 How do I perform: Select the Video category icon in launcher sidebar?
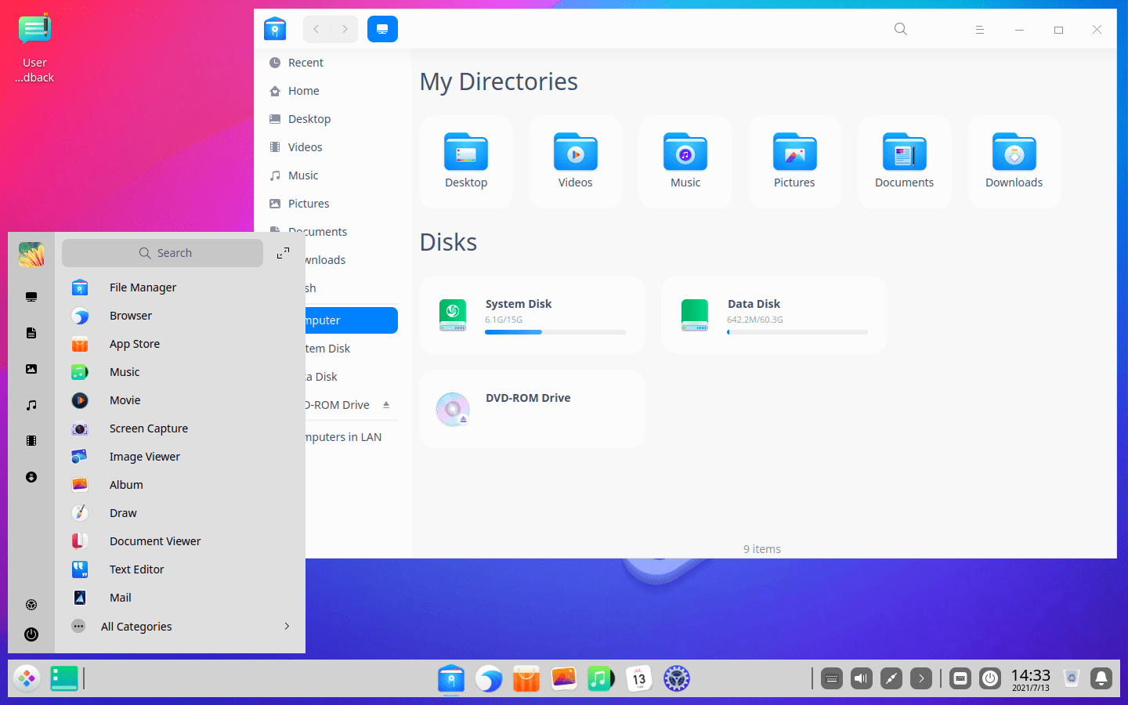pos(31,440)
